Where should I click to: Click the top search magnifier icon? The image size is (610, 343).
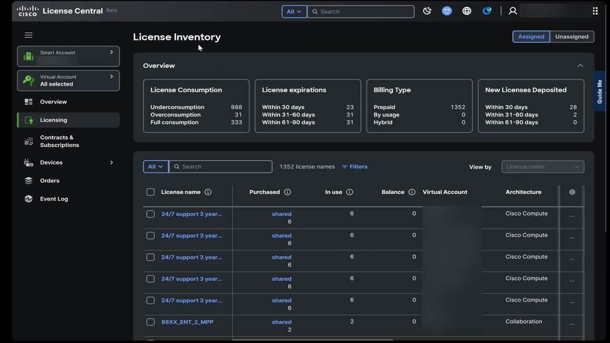click(x=315, y=11)
